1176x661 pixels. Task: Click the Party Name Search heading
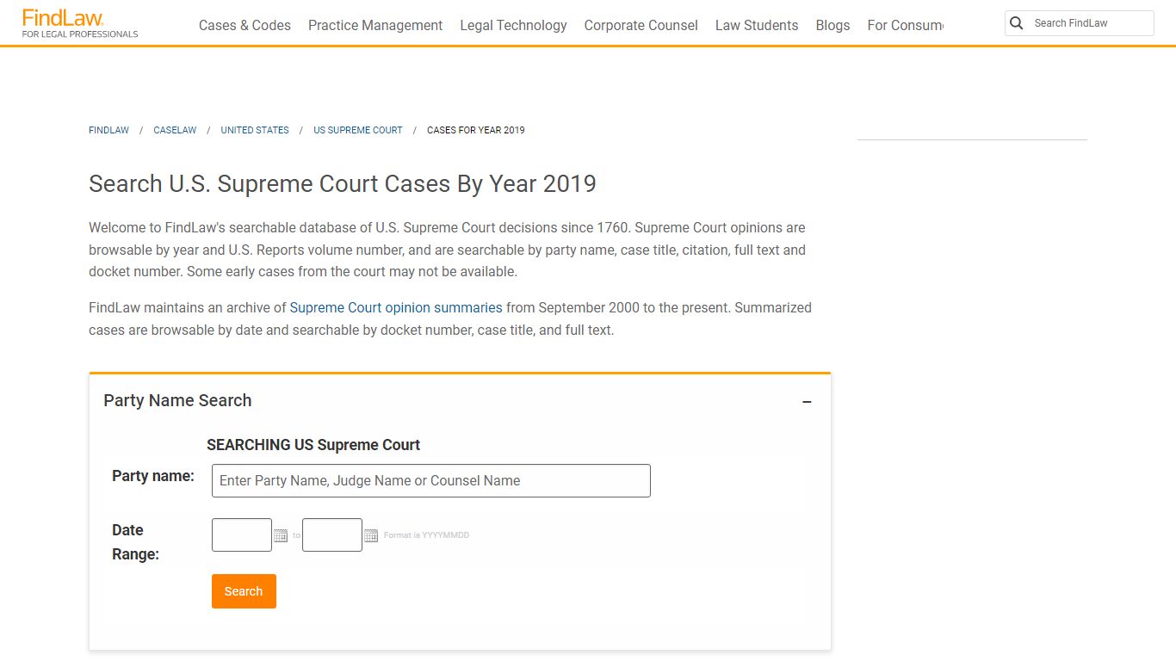tap(177, 400)
